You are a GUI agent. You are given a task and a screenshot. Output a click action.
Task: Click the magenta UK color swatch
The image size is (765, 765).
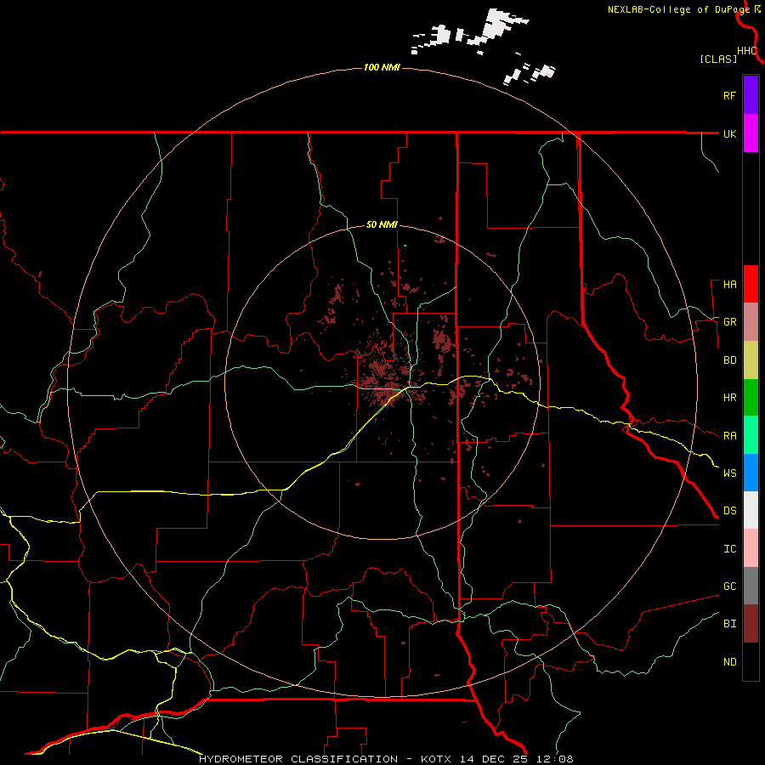click(x=751, y=133)
